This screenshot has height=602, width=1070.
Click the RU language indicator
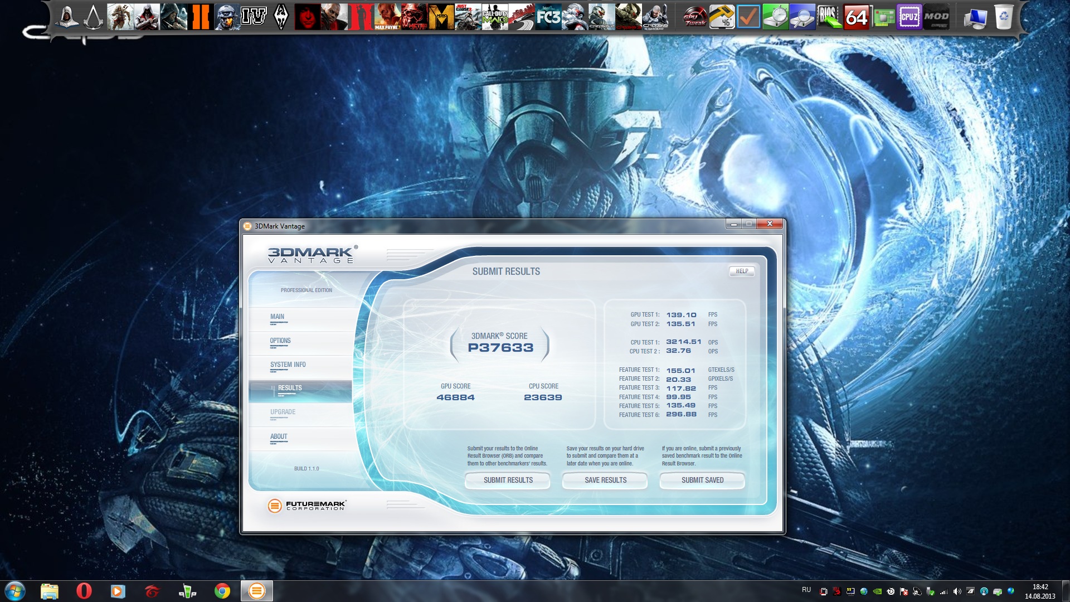click(x=806, y=590)
